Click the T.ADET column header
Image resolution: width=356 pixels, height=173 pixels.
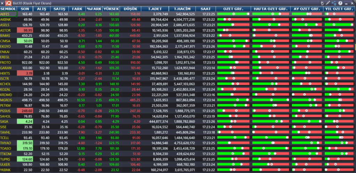pos(155,9)
